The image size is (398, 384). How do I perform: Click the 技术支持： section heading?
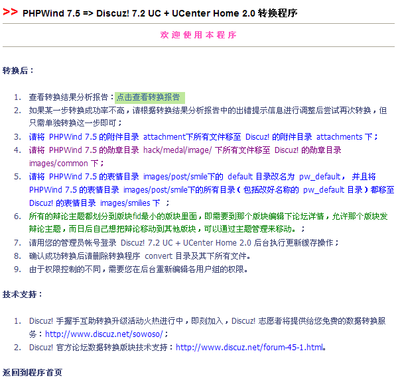pyautogui.click(x=23, y=295)
